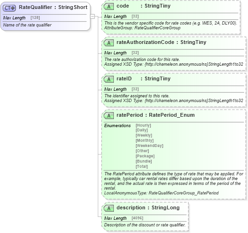Click the [Daily] enumeration value

(142, 130)
